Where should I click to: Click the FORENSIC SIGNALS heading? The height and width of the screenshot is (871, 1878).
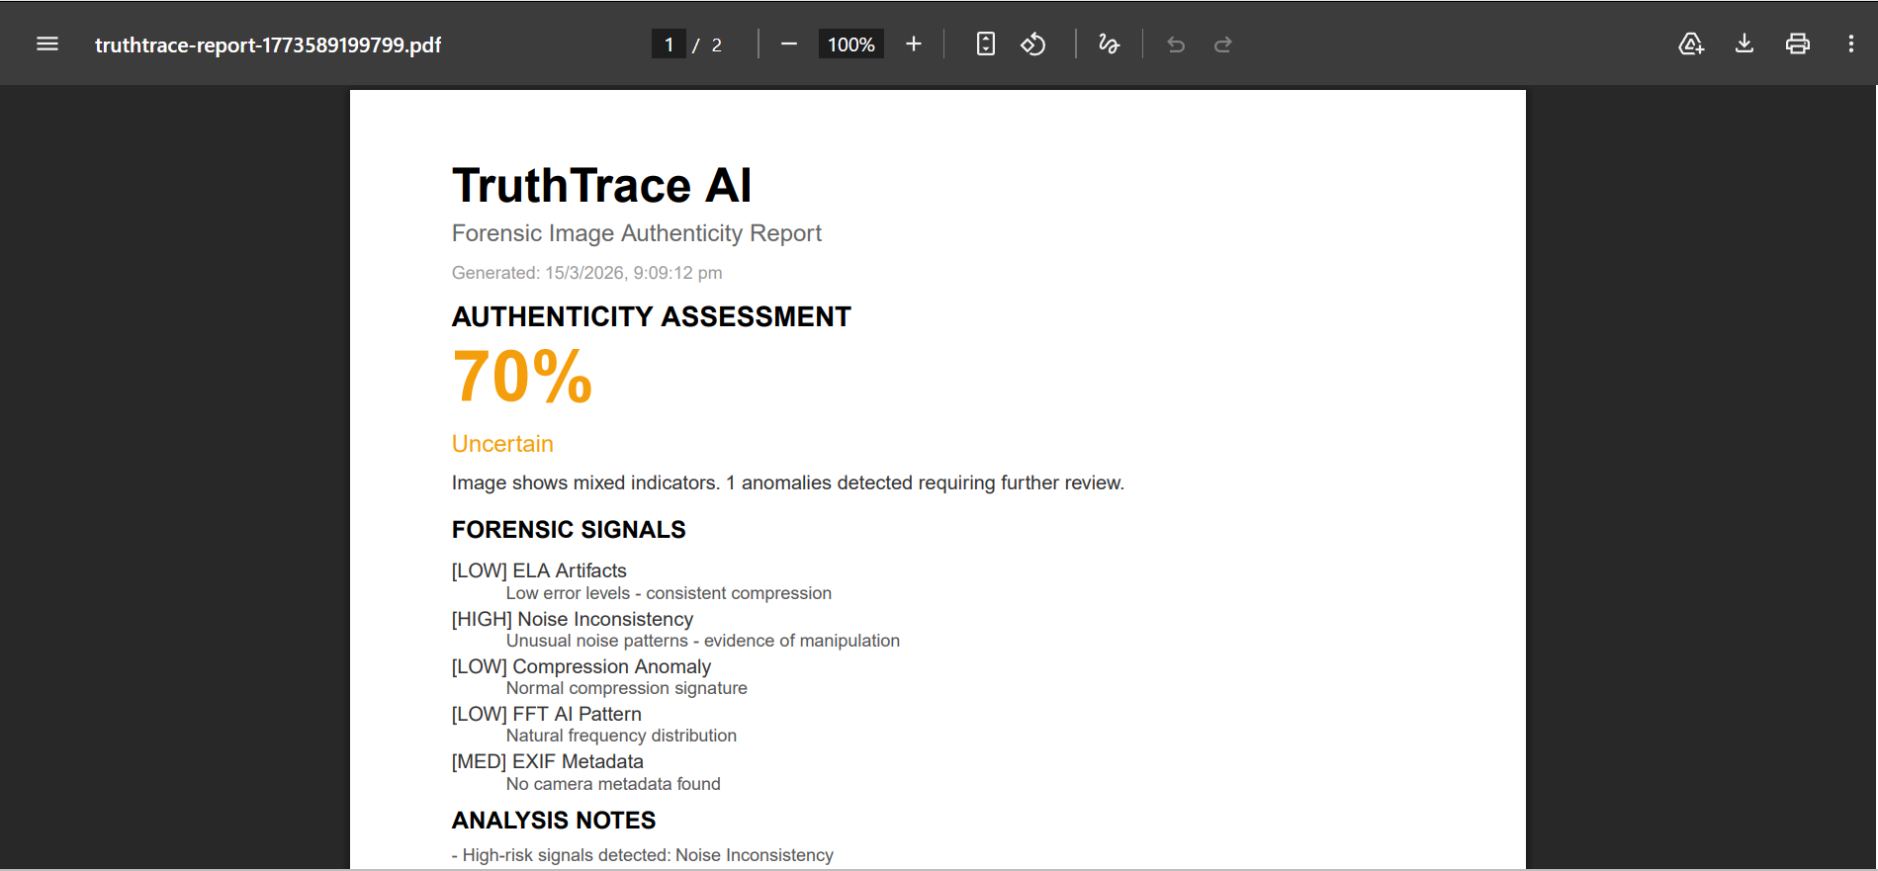569,530
